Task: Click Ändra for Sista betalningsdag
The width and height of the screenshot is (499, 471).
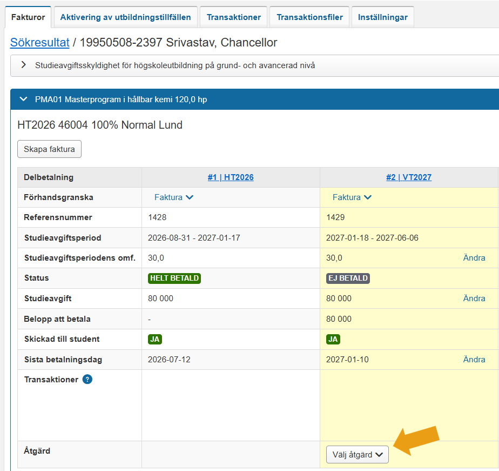Action: (474, 360)
